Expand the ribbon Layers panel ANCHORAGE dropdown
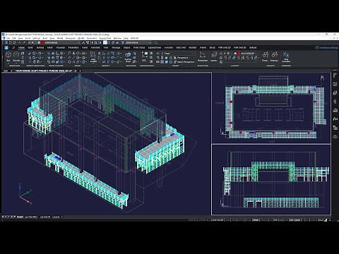The width and height of the screenshot is (339, 254). coord(256,54)
